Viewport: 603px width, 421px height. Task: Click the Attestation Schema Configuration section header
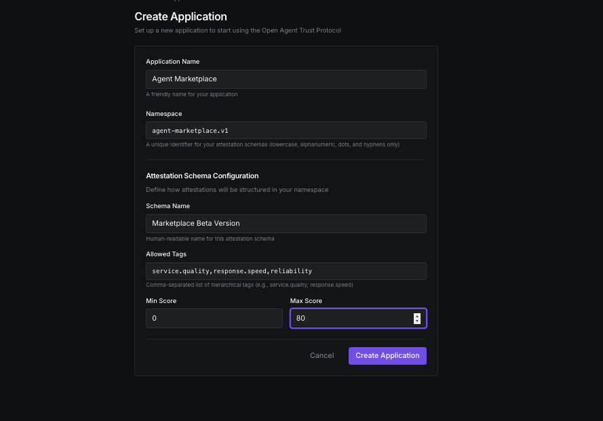click(x=202, y=176)
